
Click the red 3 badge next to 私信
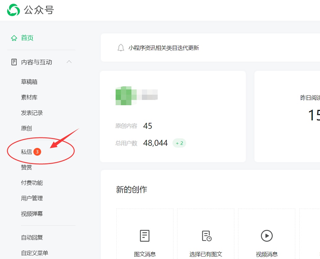37,152
